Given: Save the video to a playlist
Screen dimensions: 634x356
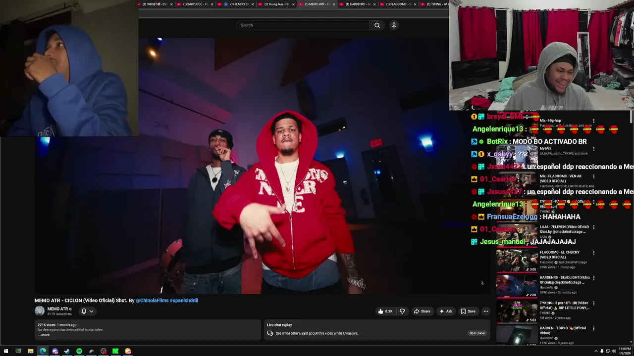Looking at the screenshot, I should click(468, 311).
